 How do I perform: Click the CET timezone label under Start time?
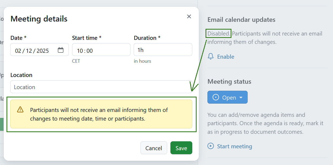[76, 61]
